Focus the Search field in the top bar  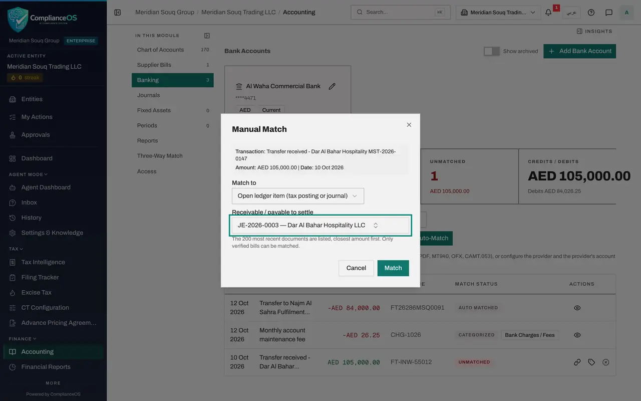click(400, 13)
